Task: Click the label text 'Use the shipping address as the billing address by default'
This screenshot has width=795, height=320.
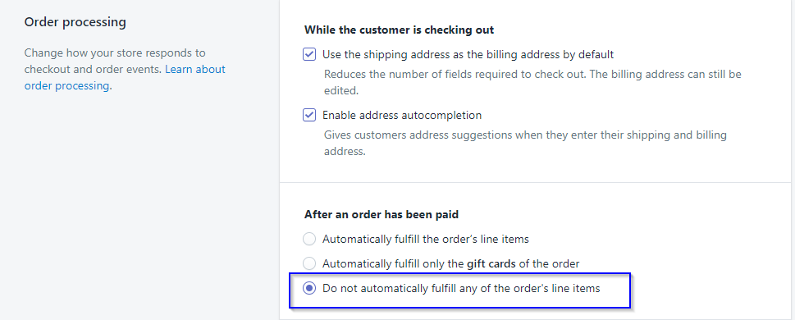Action: tap(468, 54)
